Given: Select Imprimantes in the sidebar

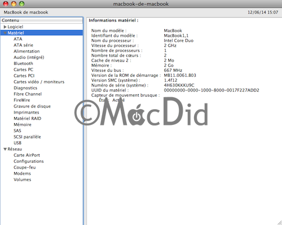Looking at the screenshot, I should point(27,112).
